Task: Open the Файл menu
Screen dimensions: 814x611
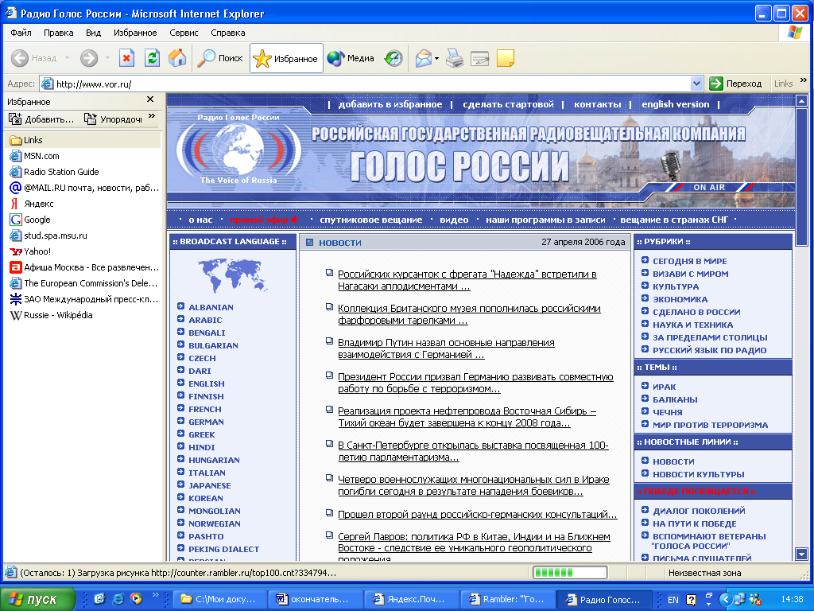Action: (x=21, y=33)
